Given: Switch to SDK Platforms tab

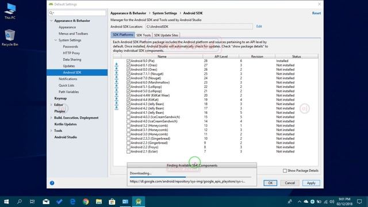Looking at the screenshot, I should point(122,34).
